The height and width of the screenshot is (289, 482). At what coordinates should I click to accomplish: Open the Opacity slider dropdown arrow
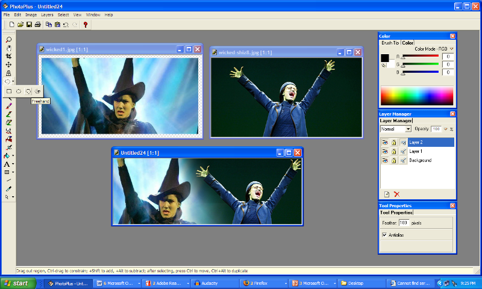tap(445, 129)
